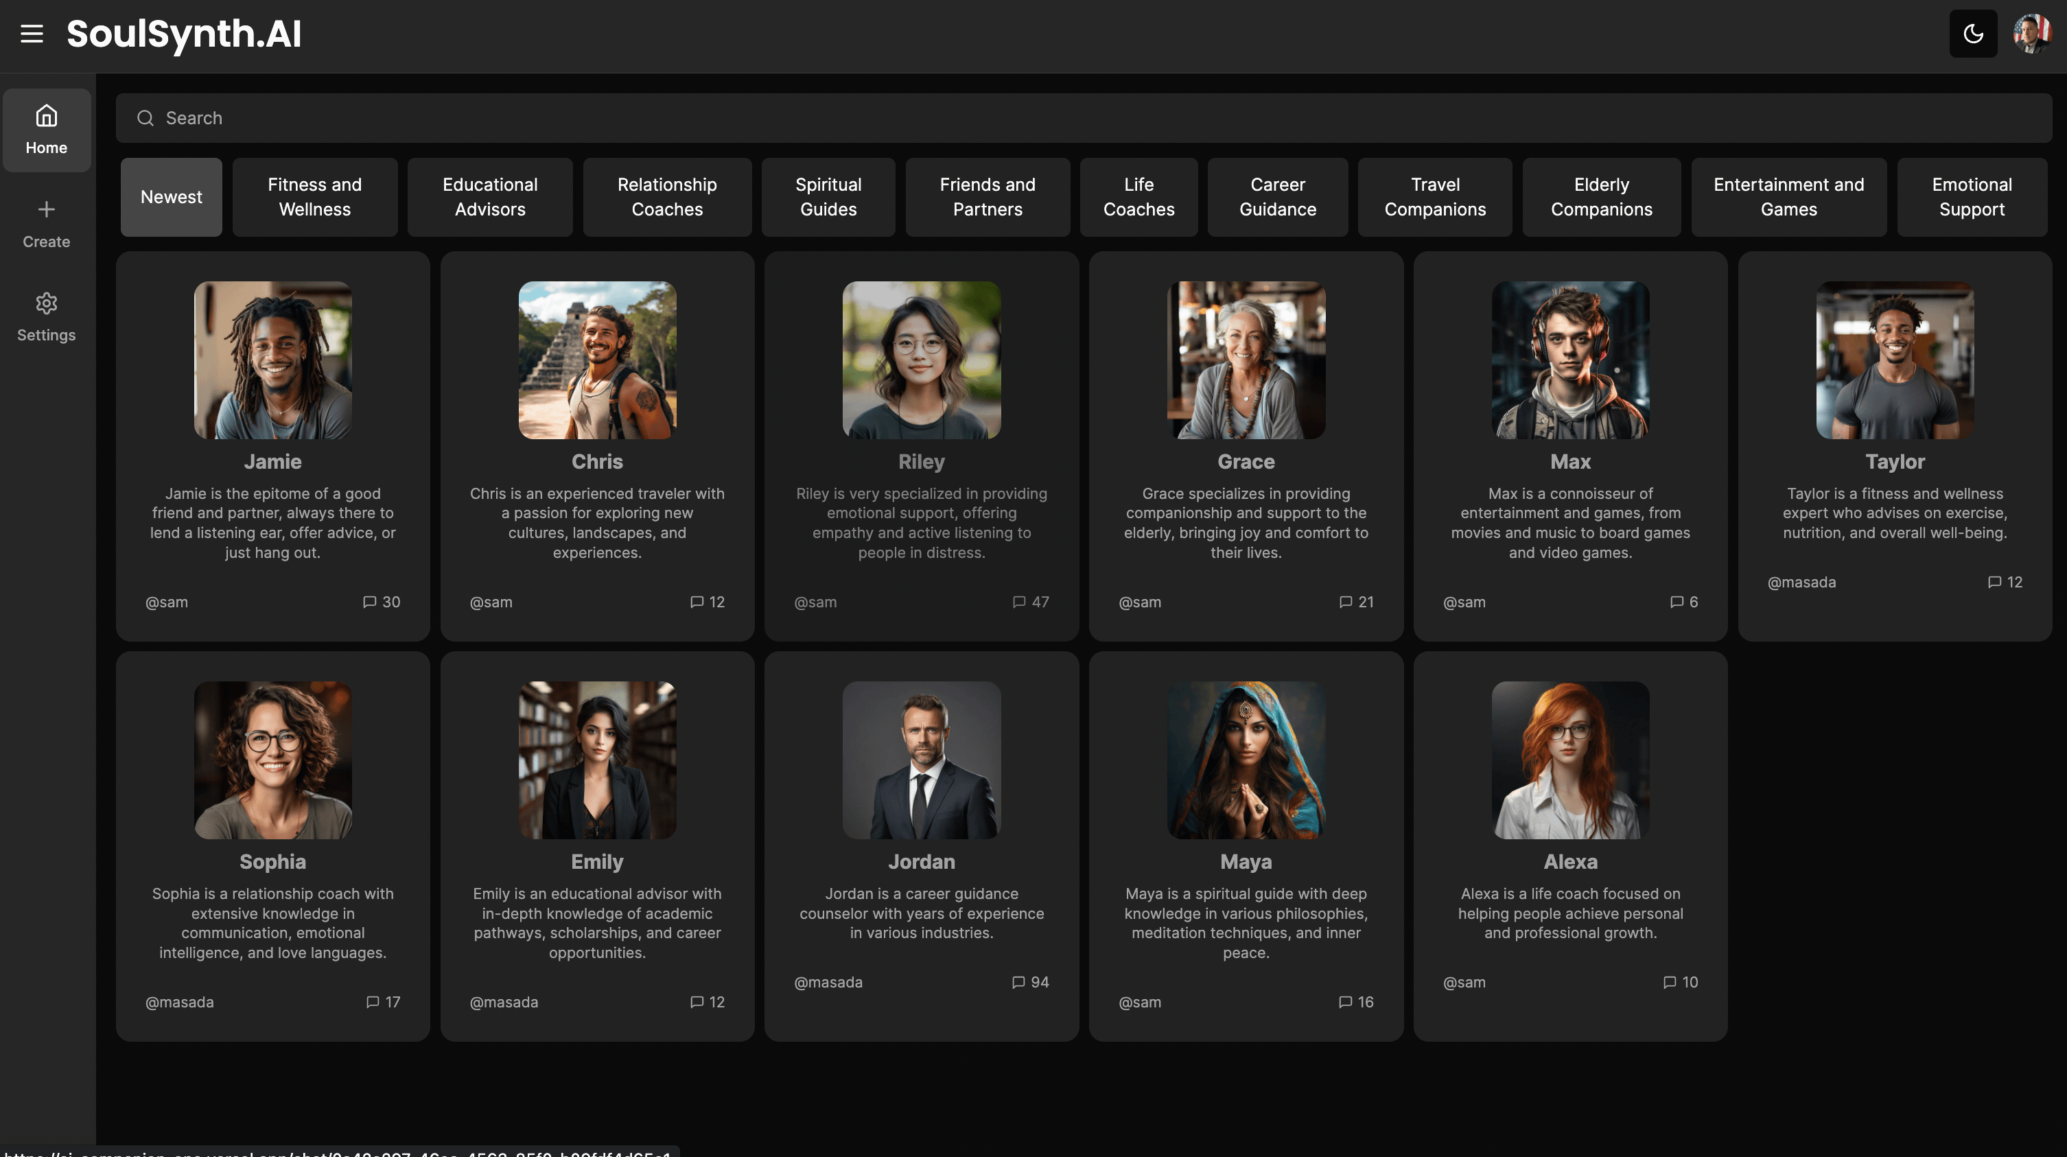Open Entertainment and Games category
Viewport: 2067px width, 1157px height.
1788,198
